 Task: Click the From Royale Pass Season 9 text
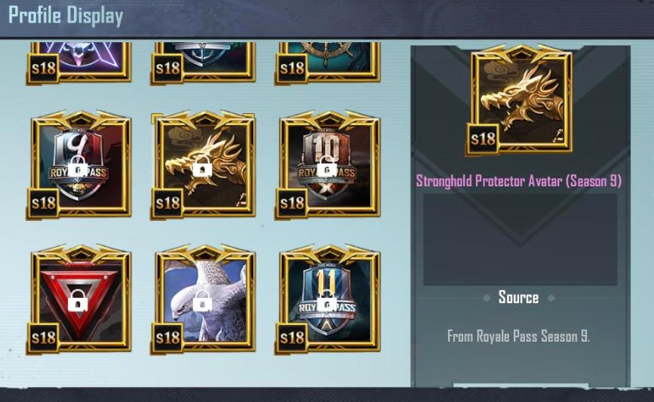pyautogui.click(x=518, y=336)
